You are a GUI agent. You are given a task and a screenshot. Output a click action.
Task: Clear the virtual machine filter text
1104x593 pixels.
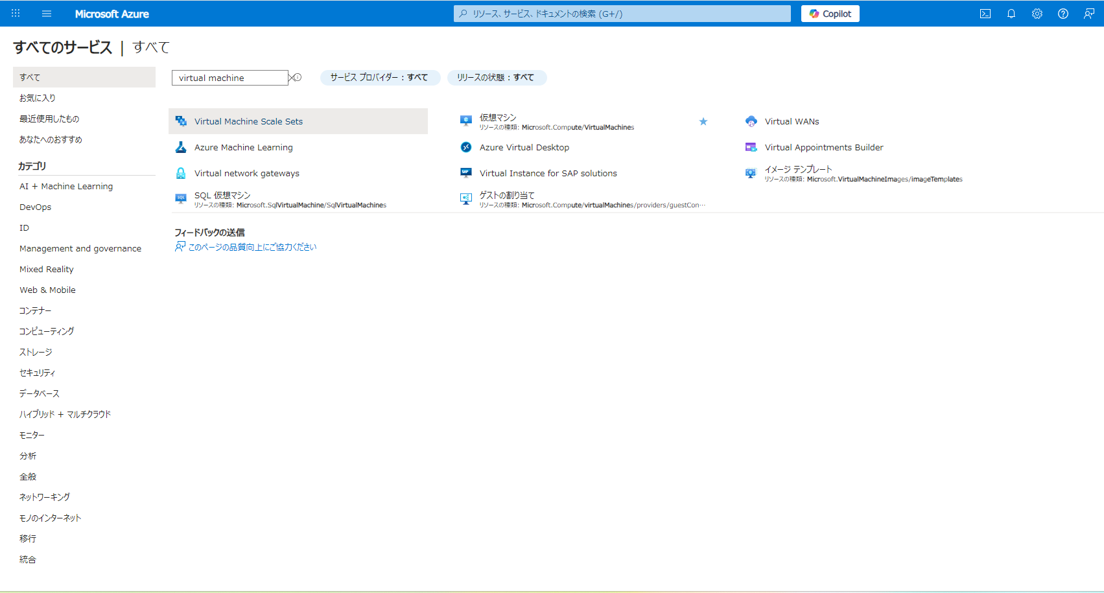pyautogui.click(x=291, y=78)
